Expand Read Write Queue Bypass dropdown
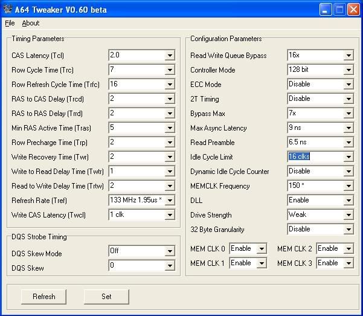 [349, 56]
